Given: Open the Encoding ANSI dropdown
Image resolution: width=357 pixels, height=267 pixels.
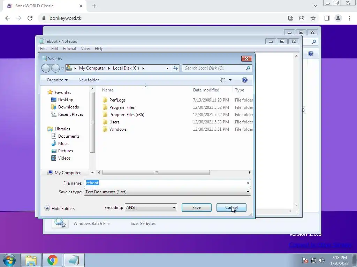Looking at the screenshot, I should (151, 208).
